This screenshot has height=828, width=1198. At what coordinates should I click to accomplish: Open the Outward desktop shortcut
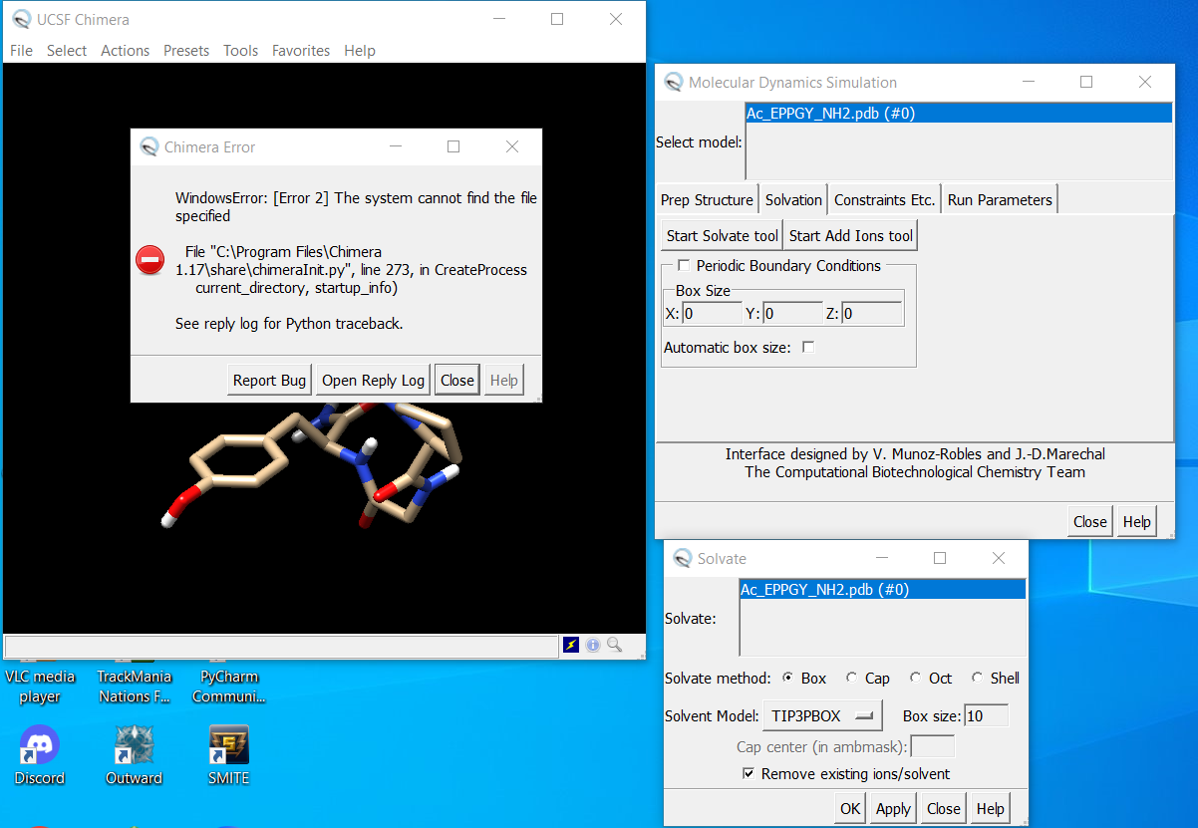click(134, 745)
